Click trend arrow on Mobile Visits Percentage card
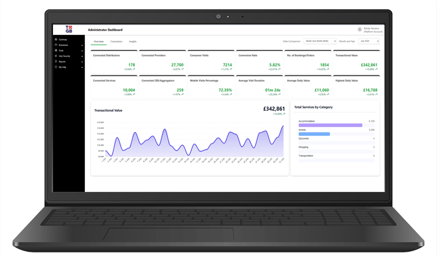This screenshot has width=437, height=258. (231, 94)
